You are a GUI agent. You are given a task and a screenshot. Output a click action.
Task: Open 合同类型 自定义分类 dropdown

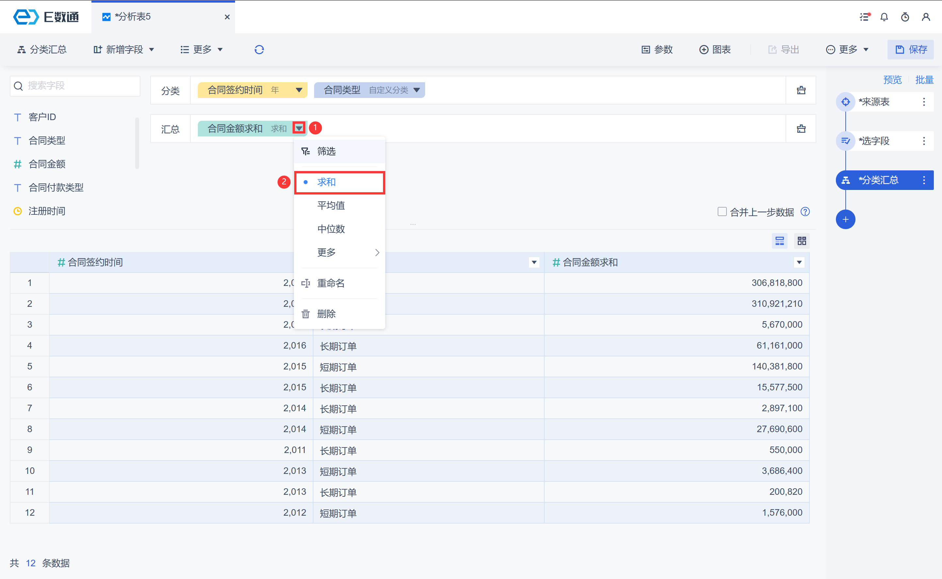tap(416, 90)
